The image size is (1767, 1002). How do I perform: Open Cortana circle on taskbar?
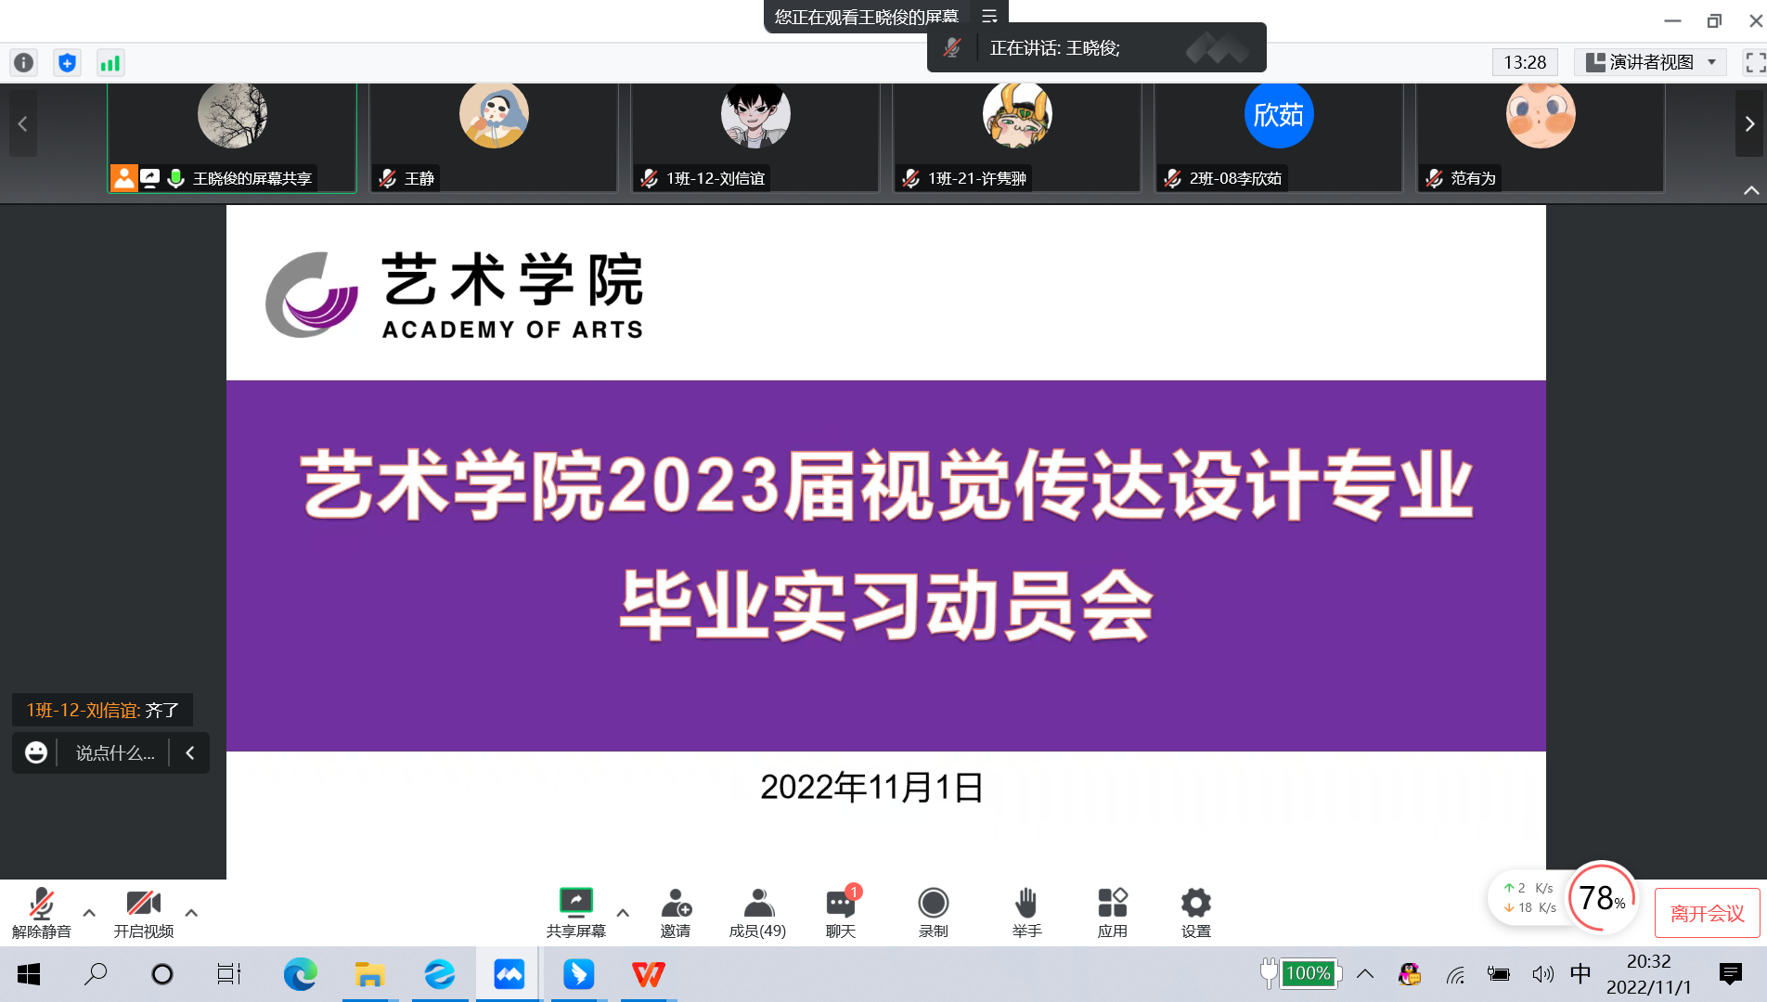pyautogui.click(x=162, y=974)
